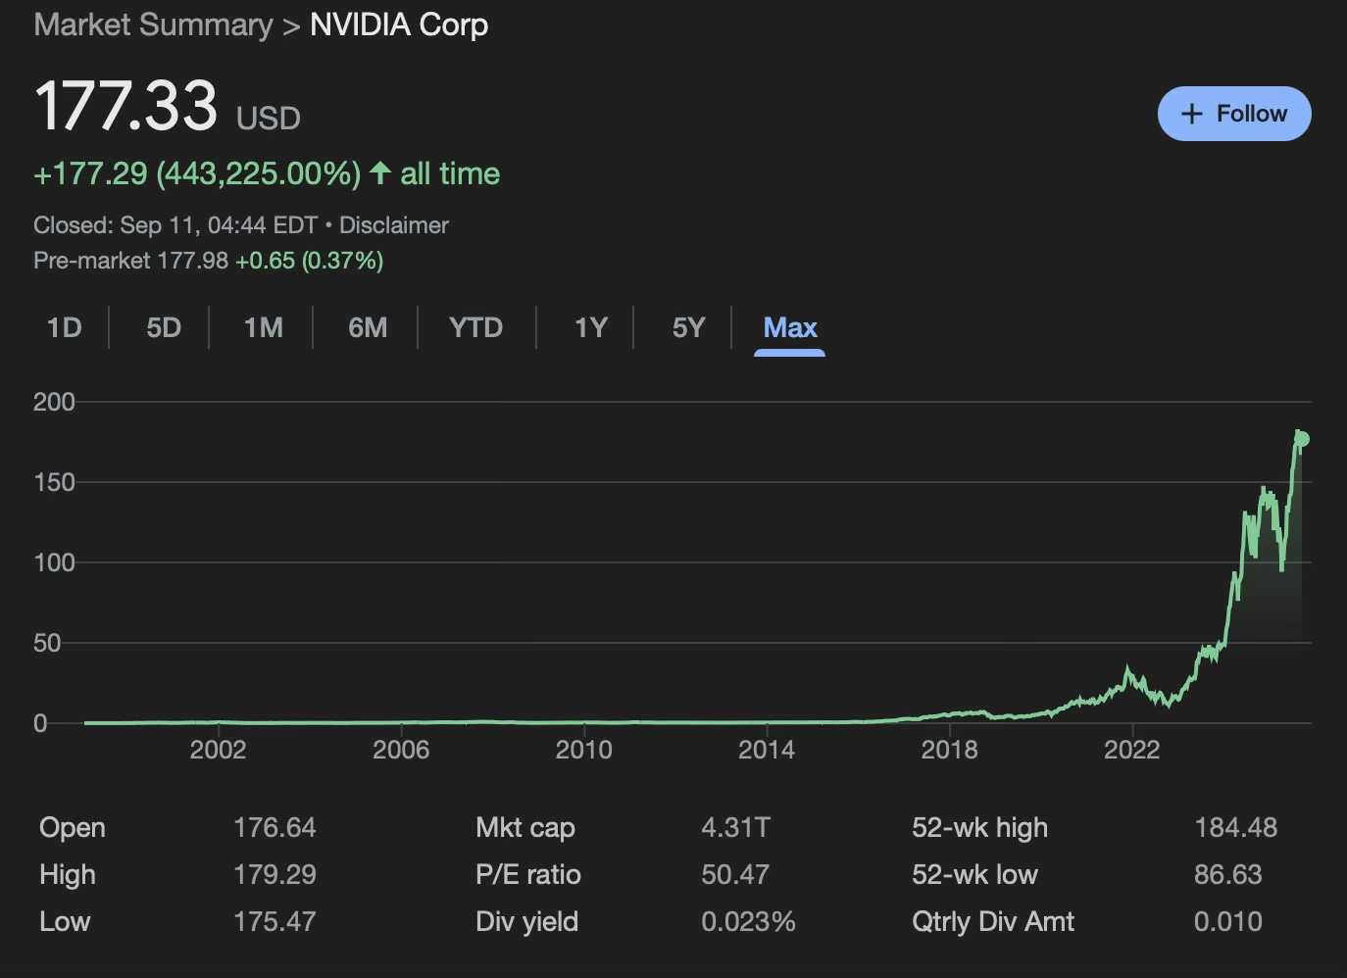Select the NVIDIA Corp breadcrumb
Screen dimensions: 1347x978
click(x=399, y=24)
